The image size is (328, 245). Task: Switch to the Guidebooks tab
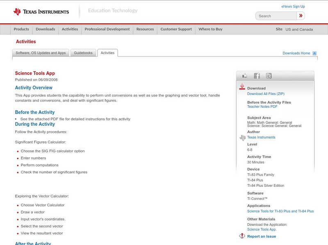[82, 52]
